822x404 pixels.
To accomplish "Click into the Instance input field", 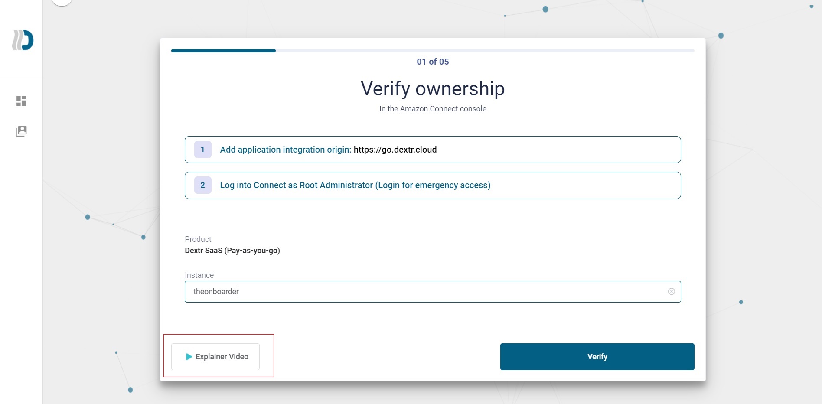I will [x=433, y=292].
